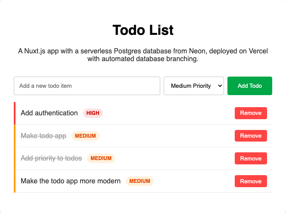
Task: Click MEDIUM badge beside Add priority to todos
Action: click(x=101, y=158)
